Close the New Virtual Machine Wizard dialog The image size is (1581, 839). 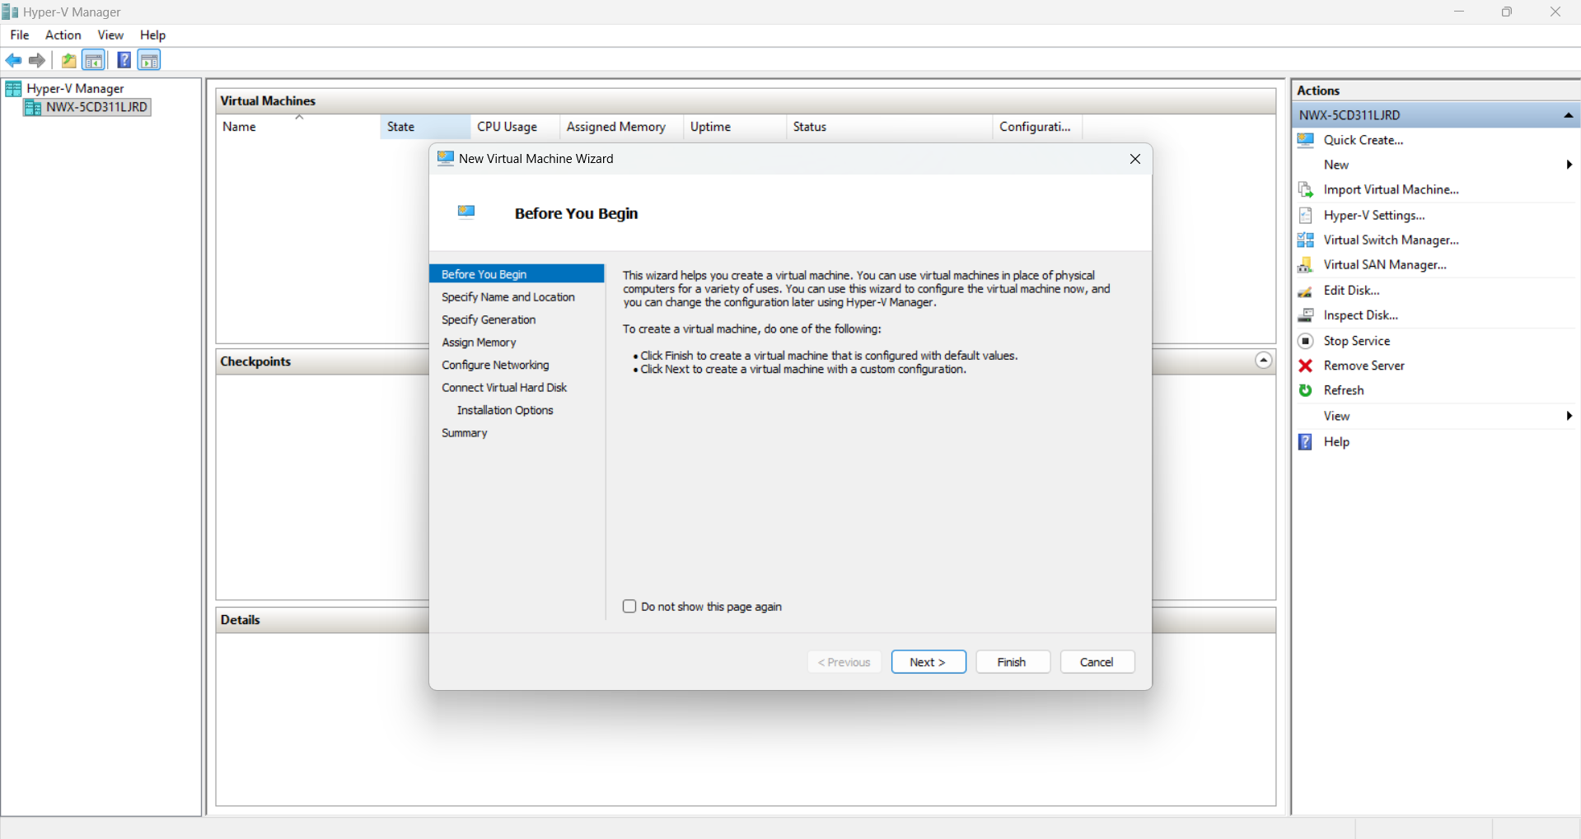(x=1134, y=159)
